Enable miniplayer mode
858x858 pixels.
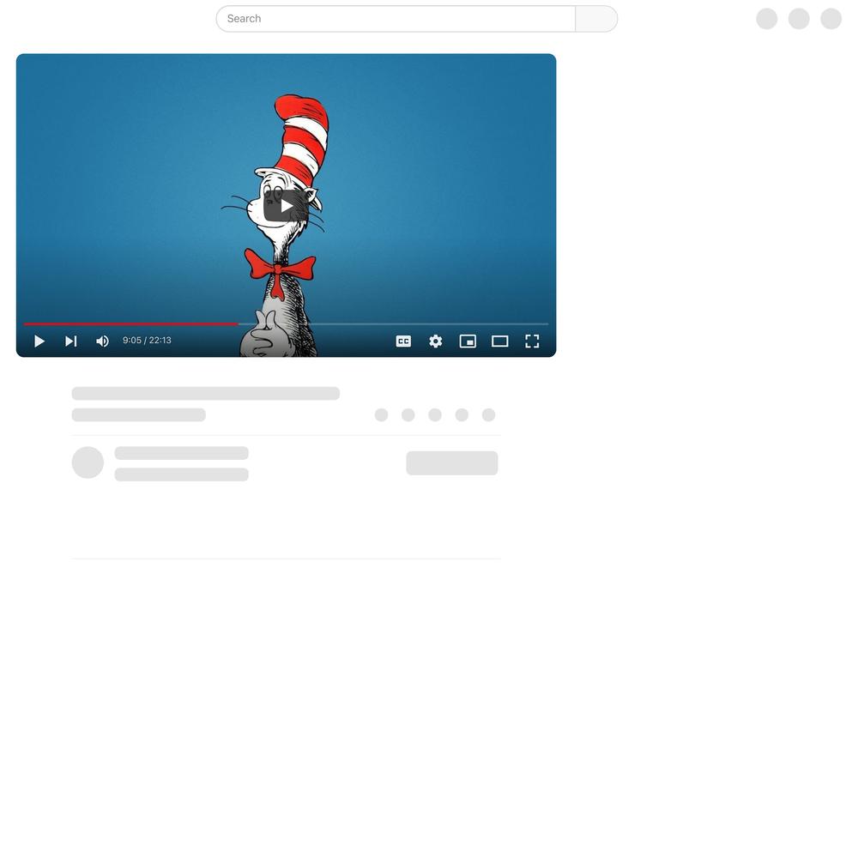pos(468,341)
